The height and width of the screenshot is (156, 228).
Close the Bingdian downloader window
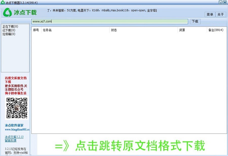(225, 2)
